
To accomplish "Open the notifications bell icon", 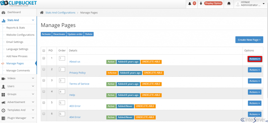I will click(x=189, y=4).
